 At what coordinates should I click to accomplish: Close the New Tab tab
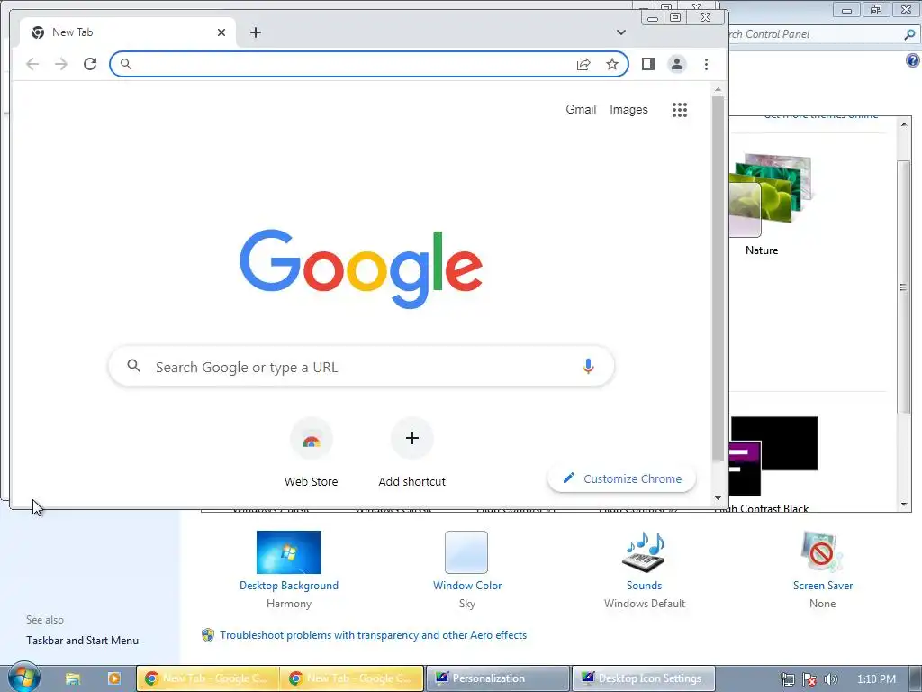[221, 32]
